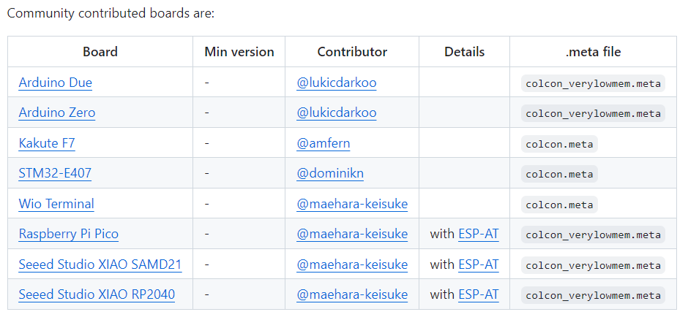Open the Seeed Studio XIAO RP2040 link

97,295
